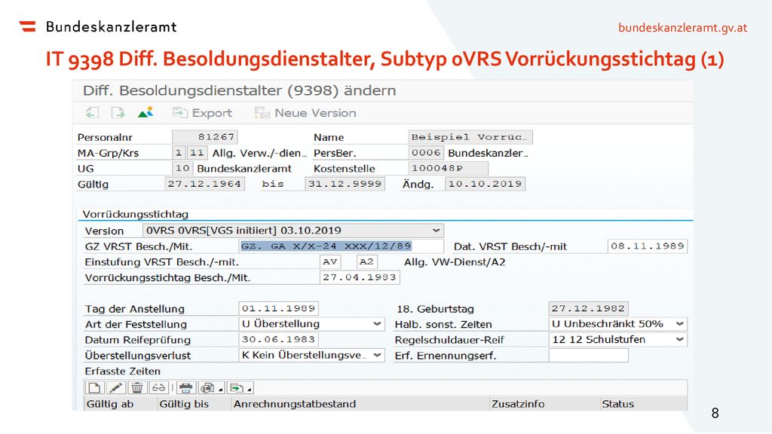The image size is (772, 434).
Task: Go to the next record icon
Action: [118, 113]
